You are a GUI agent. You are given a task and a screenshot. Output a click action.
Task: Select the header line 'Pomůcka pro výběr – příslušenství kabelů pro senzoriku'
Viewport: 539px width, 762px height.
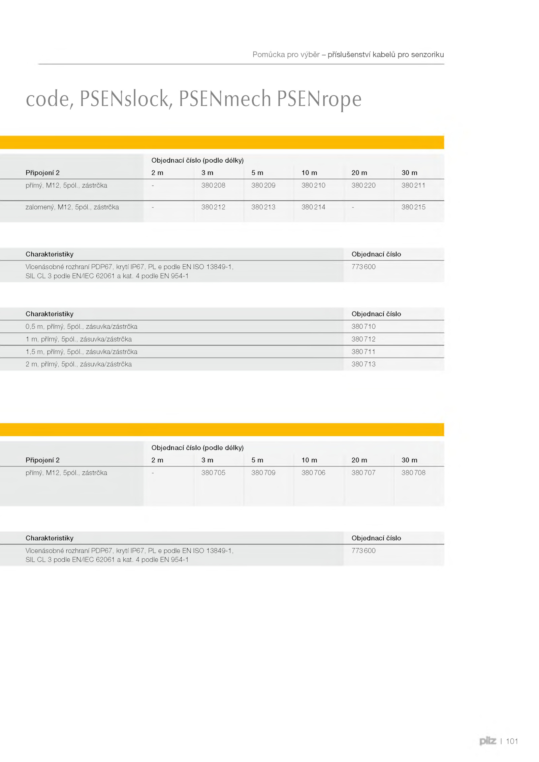348,55
